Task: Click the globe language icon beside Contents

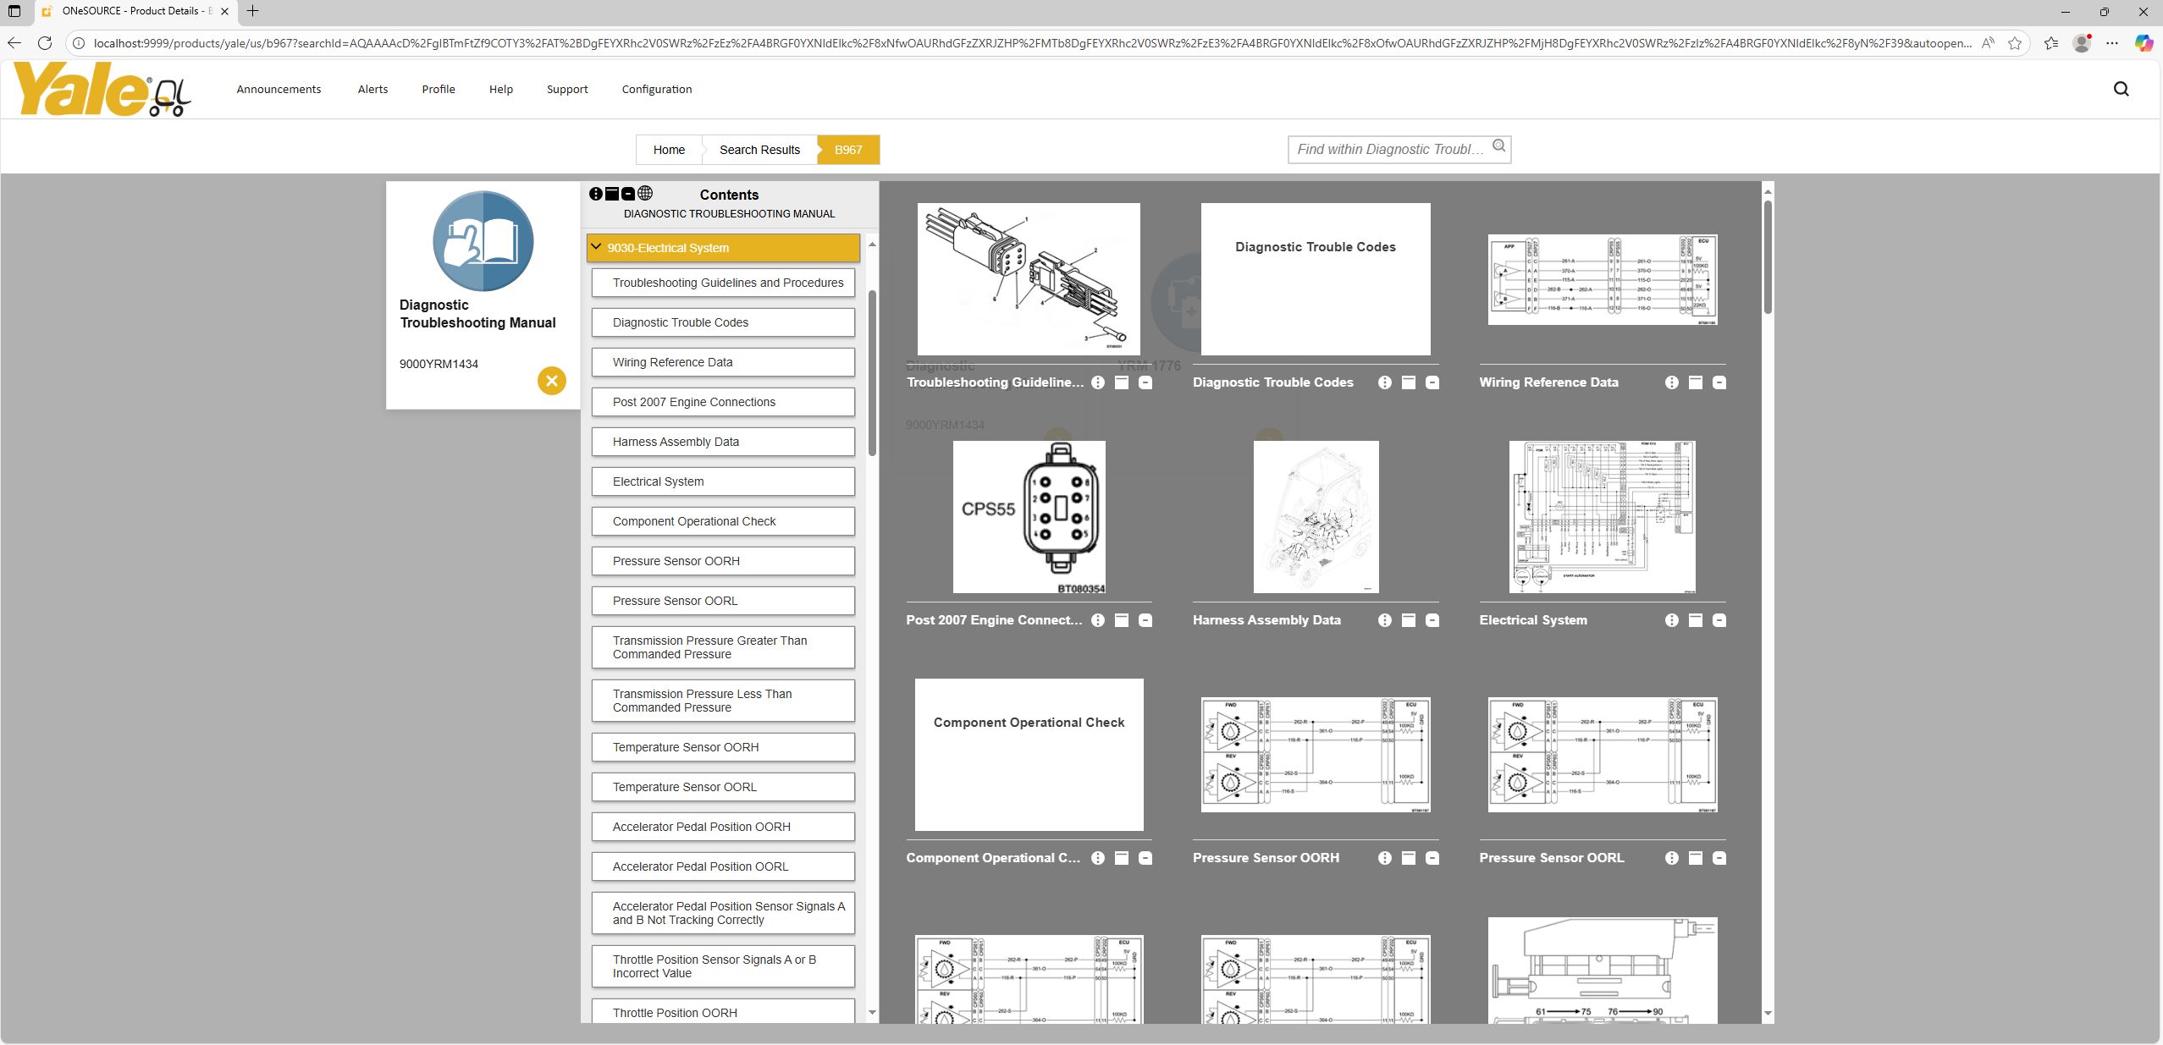Action: click(645, 194)
